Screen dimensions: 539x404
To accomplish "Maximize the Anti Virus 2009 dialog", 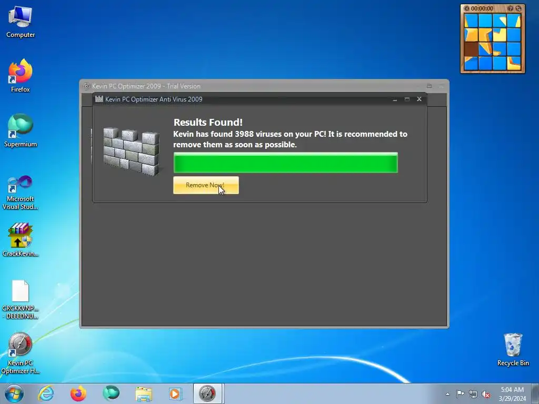I will click(407, 99).
